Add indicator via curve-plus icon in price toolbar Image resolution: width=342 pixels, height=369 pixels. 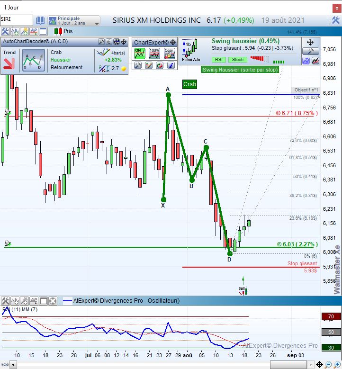tap(15, 31)
